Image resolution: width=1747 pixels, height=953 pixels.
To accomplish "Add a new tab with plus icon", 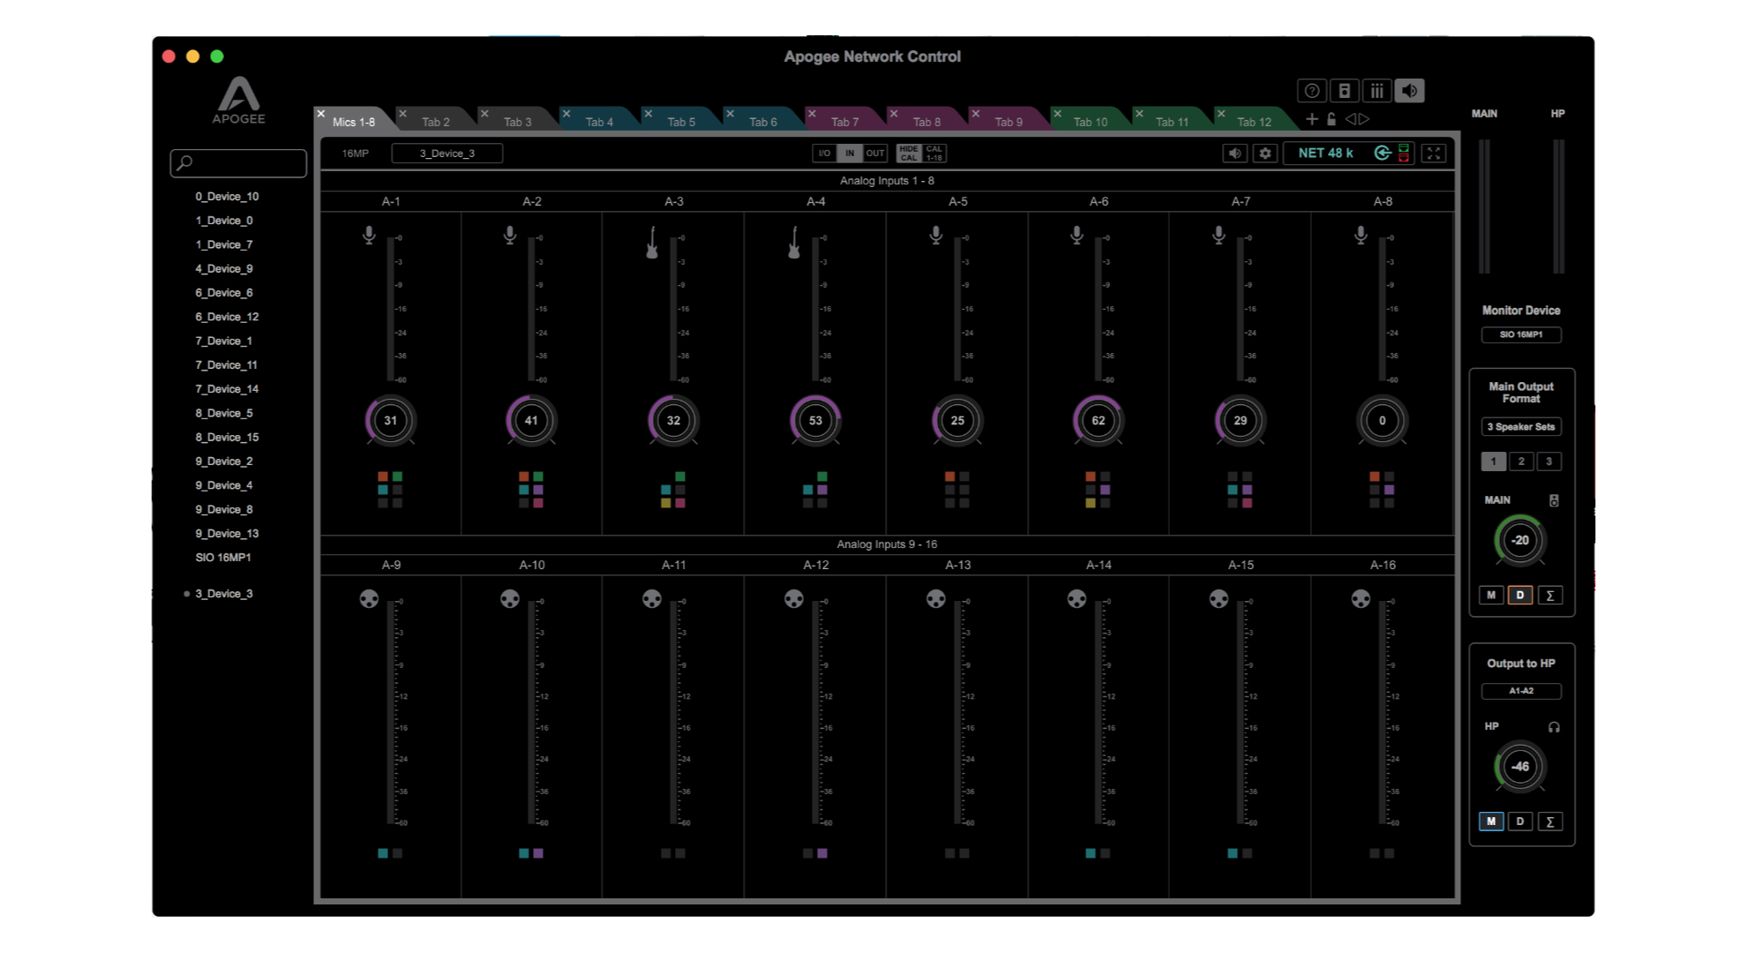I will pyautogui.click(x=1312, y=118).
